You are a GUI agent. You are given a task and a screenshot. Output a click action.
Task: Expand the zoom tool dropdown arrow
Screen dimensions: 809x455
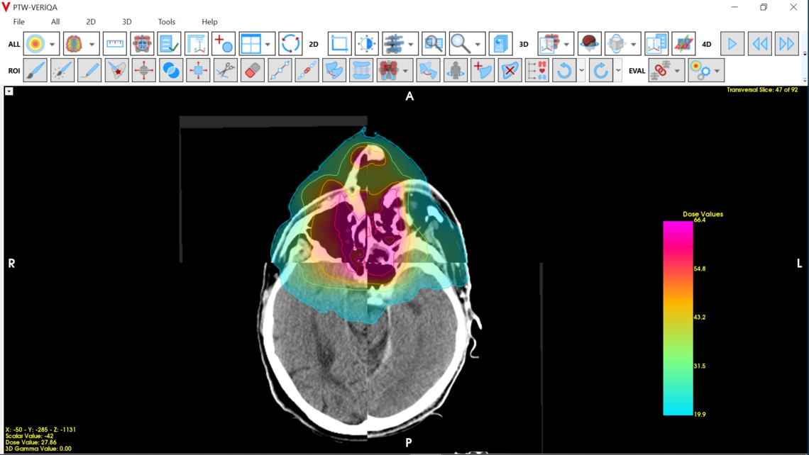pyautogui.click(x=479, y=43)
